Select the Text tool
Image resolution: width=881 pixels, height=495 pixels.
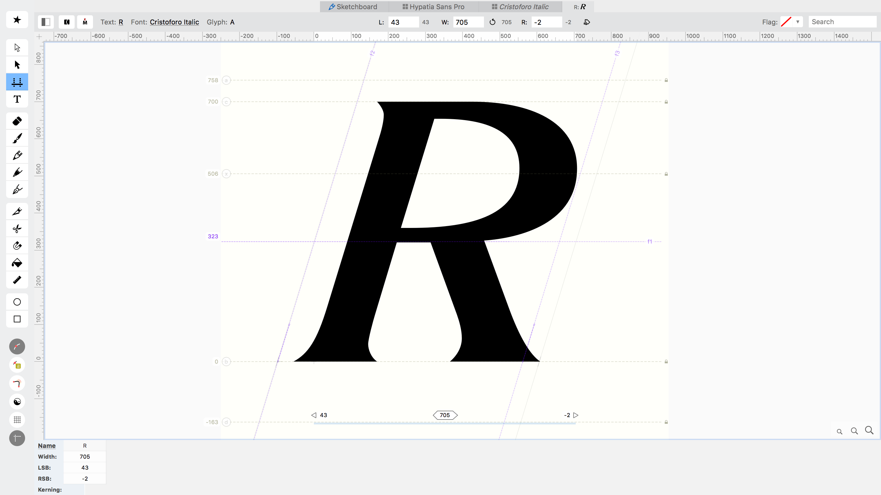pos(17,99)
